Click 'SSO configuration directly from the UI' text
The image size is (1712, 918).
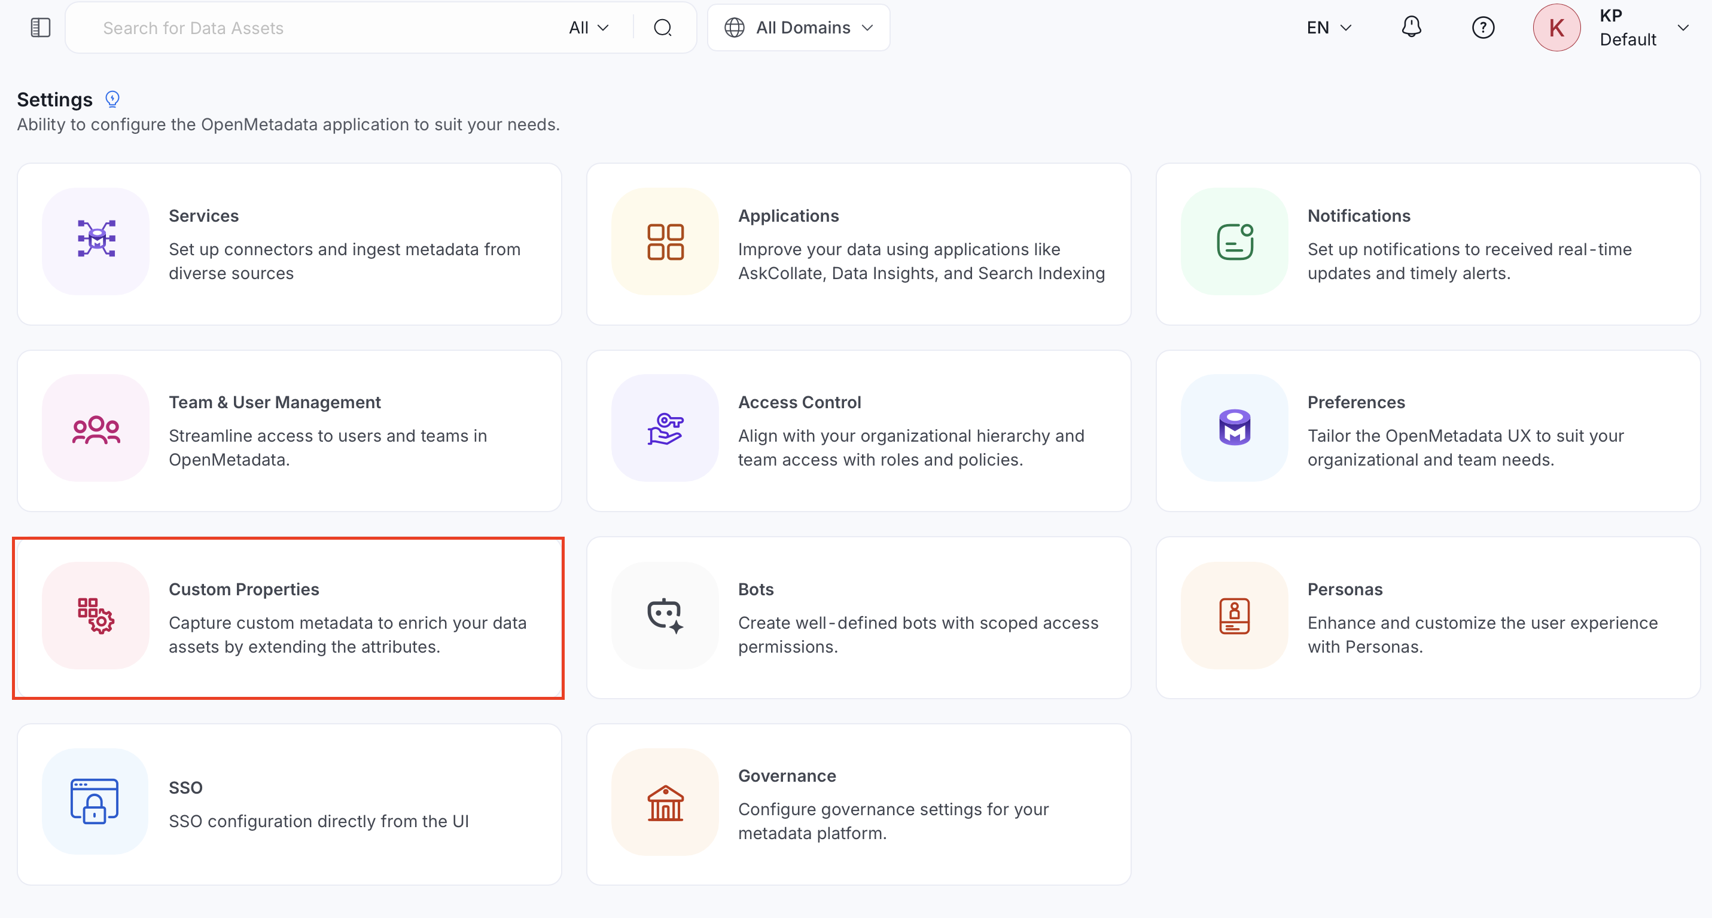[319, 821]
